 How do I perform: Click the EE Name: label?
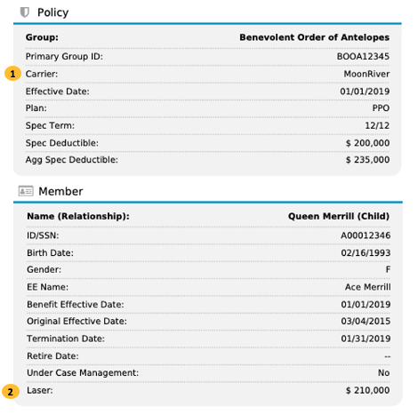coord(47,287)
